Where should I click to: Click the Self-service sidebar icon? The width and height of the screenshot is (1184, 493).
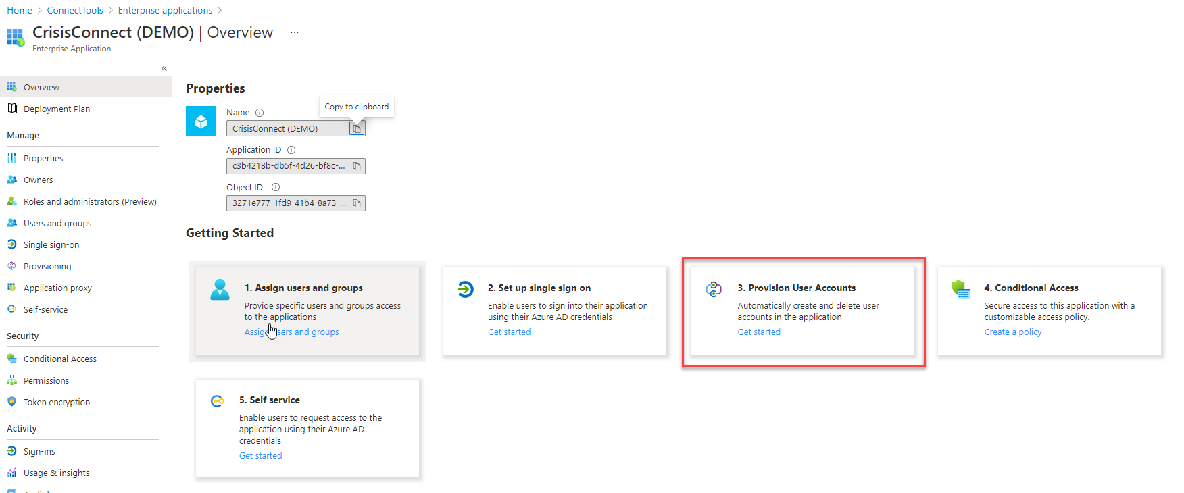pyautogui.click(x=11, y=309)
